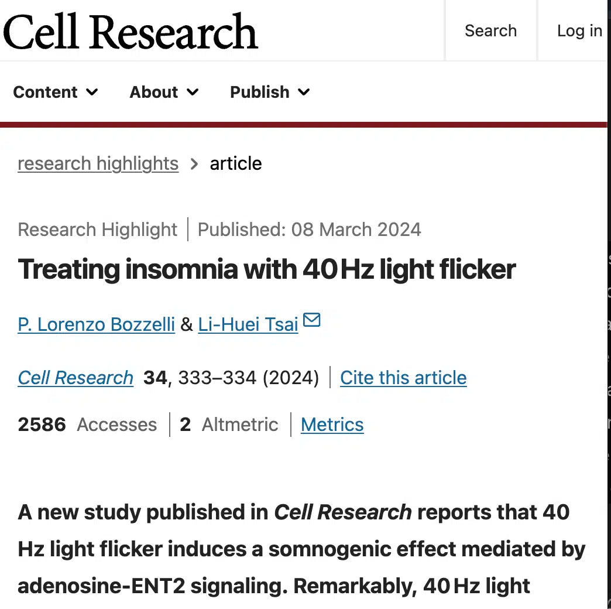Expand the Content dropdown menu
The image size is (611, 609).
tap(56, 92)
